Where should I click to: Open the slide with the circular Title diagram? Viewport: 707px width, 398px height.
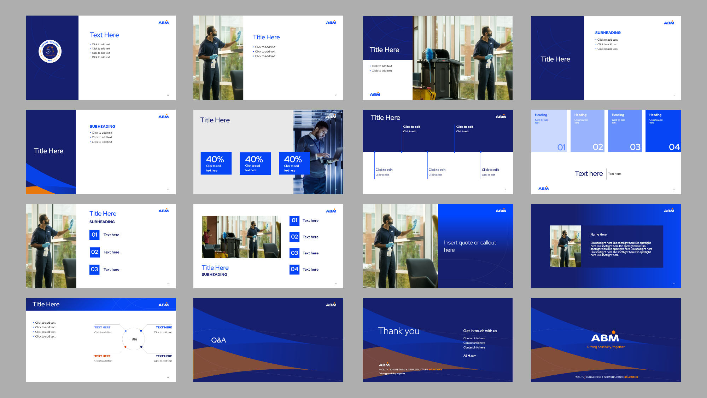click(x=101, y=340)
